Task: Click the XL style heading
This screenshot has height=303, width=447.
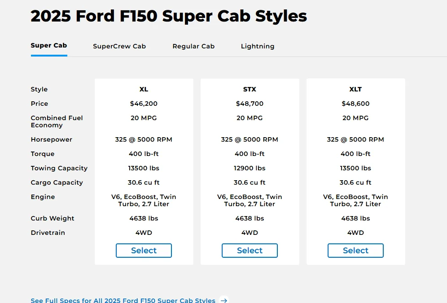Action: [144, 89]
